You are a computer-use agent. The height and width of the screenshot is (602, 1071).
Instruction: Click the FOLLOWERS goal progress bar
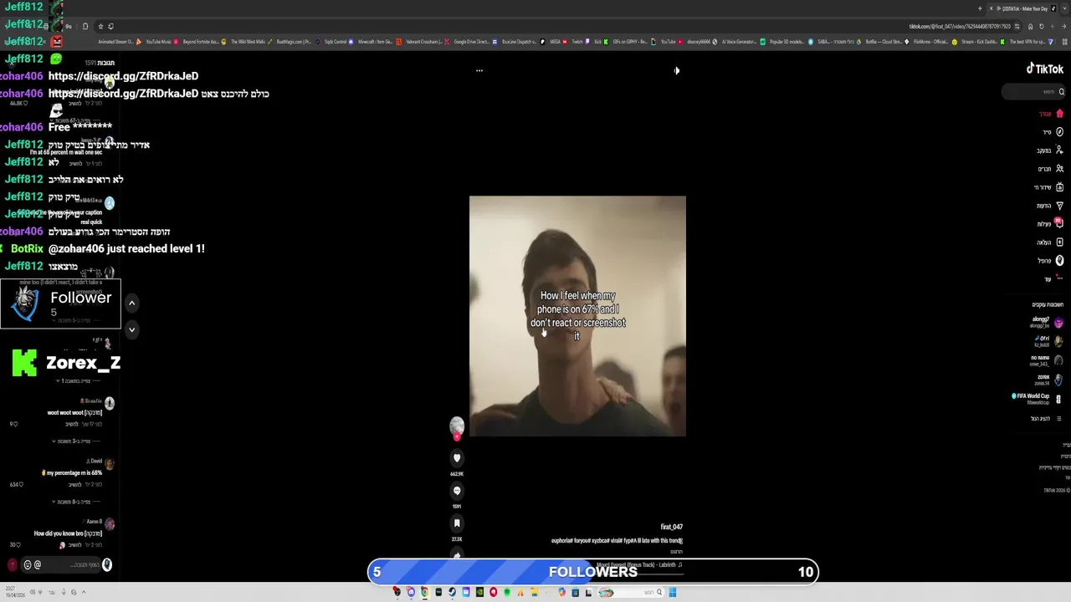pos(592,572)
